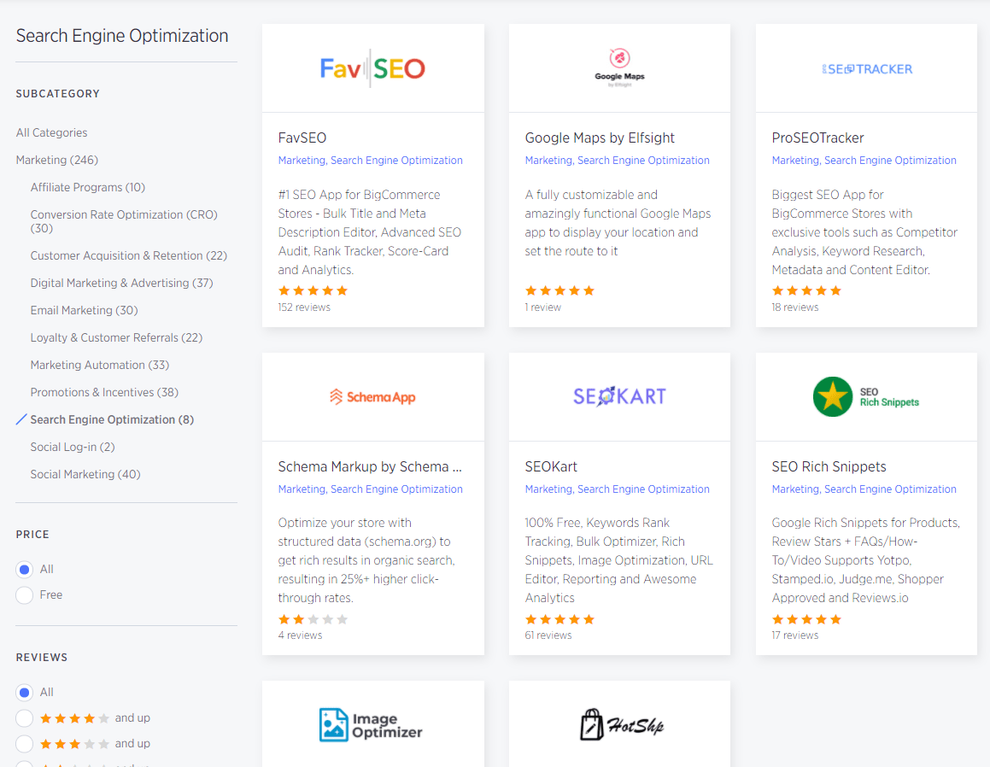Click SEO Rich Snippets' 17 reviews text
990x767 pixels.
tap(795, 635)
